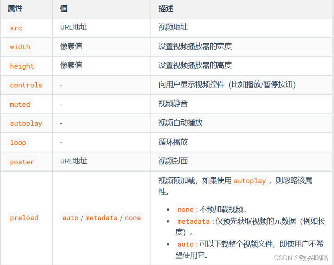Click the 循环播放 description
Screen dimensions: 334x265
click(173, 142)
